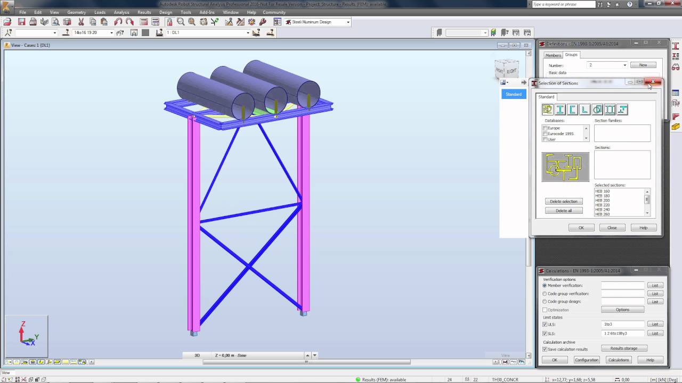This screenshot has height=383, width=682.
Task: Open the Analysis menu
Action: click(x=121, y=12)
